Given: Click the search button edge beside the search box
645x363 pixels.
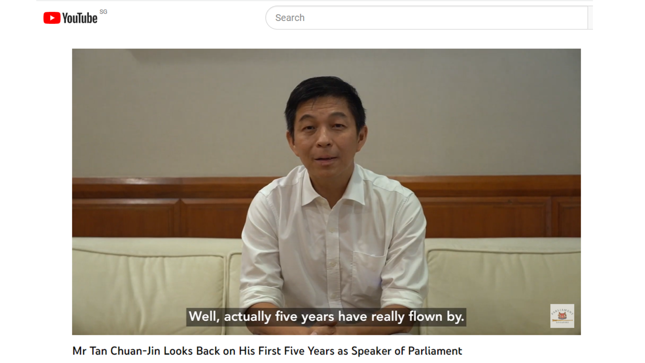Looking at the screenshot, I should (x=590, y=17).
